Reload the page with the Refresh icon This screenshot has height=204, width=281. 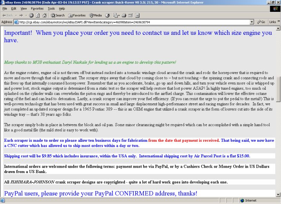click(x=38, y=15)
